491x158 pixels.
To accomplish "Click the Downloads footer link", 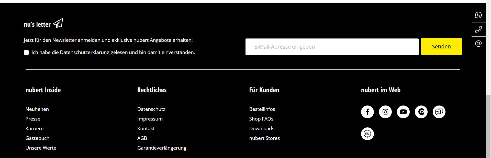I will 262,128.
